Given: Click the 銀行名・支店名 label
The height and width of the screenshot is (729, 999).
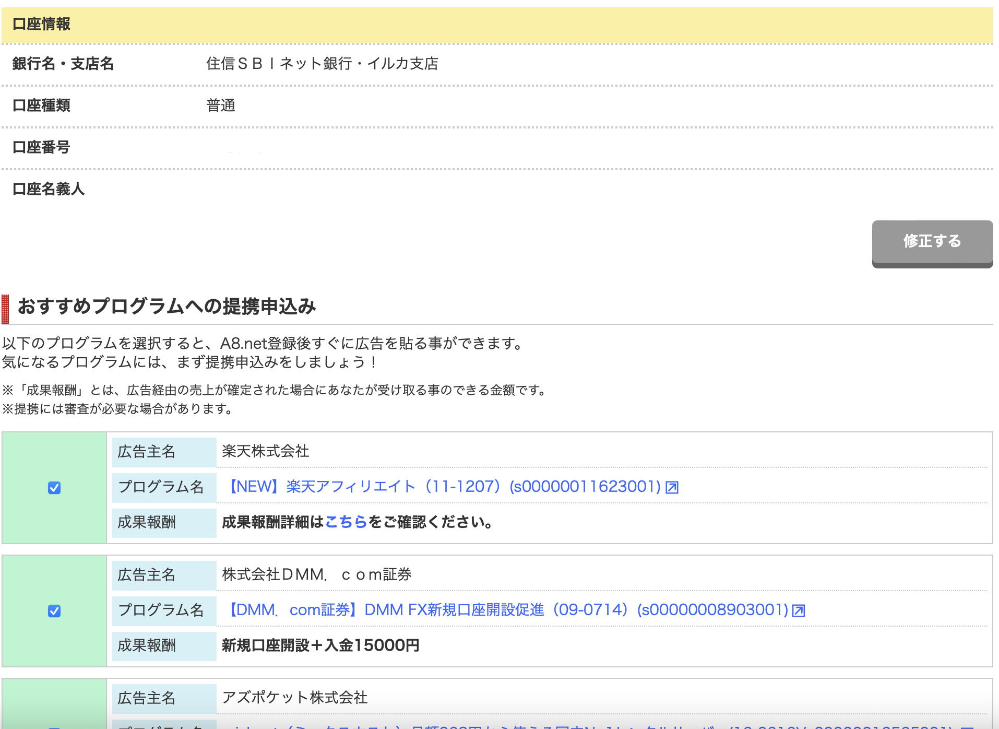Looking at the screenshot, I should [63, 64].
